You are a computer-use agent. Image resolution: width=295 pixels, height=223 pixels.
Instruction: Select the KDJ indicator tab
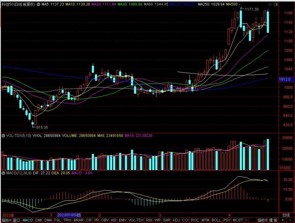(176, 220)
